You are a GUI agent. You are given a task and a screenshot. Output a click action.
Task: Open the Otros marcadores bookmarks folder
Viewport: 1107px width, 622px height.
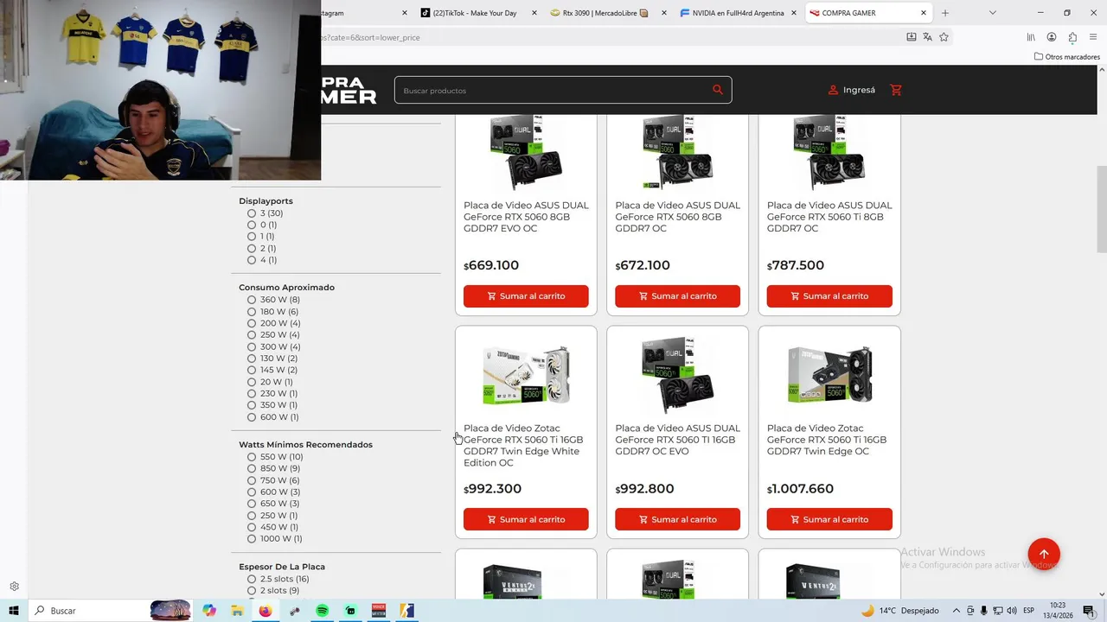pyautogui.click(x=1067, y=57)
